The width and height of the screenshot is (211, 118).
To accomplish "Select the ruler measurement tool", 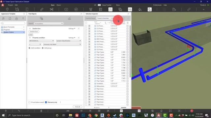I will (x=42, y=10).
